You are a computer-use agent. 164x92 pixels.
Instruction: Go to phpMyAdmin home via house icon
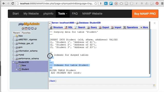coord(23,29)
